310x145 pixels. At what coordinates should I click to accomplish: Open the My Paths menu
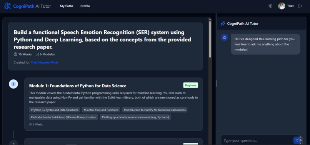tap(67, 6)
